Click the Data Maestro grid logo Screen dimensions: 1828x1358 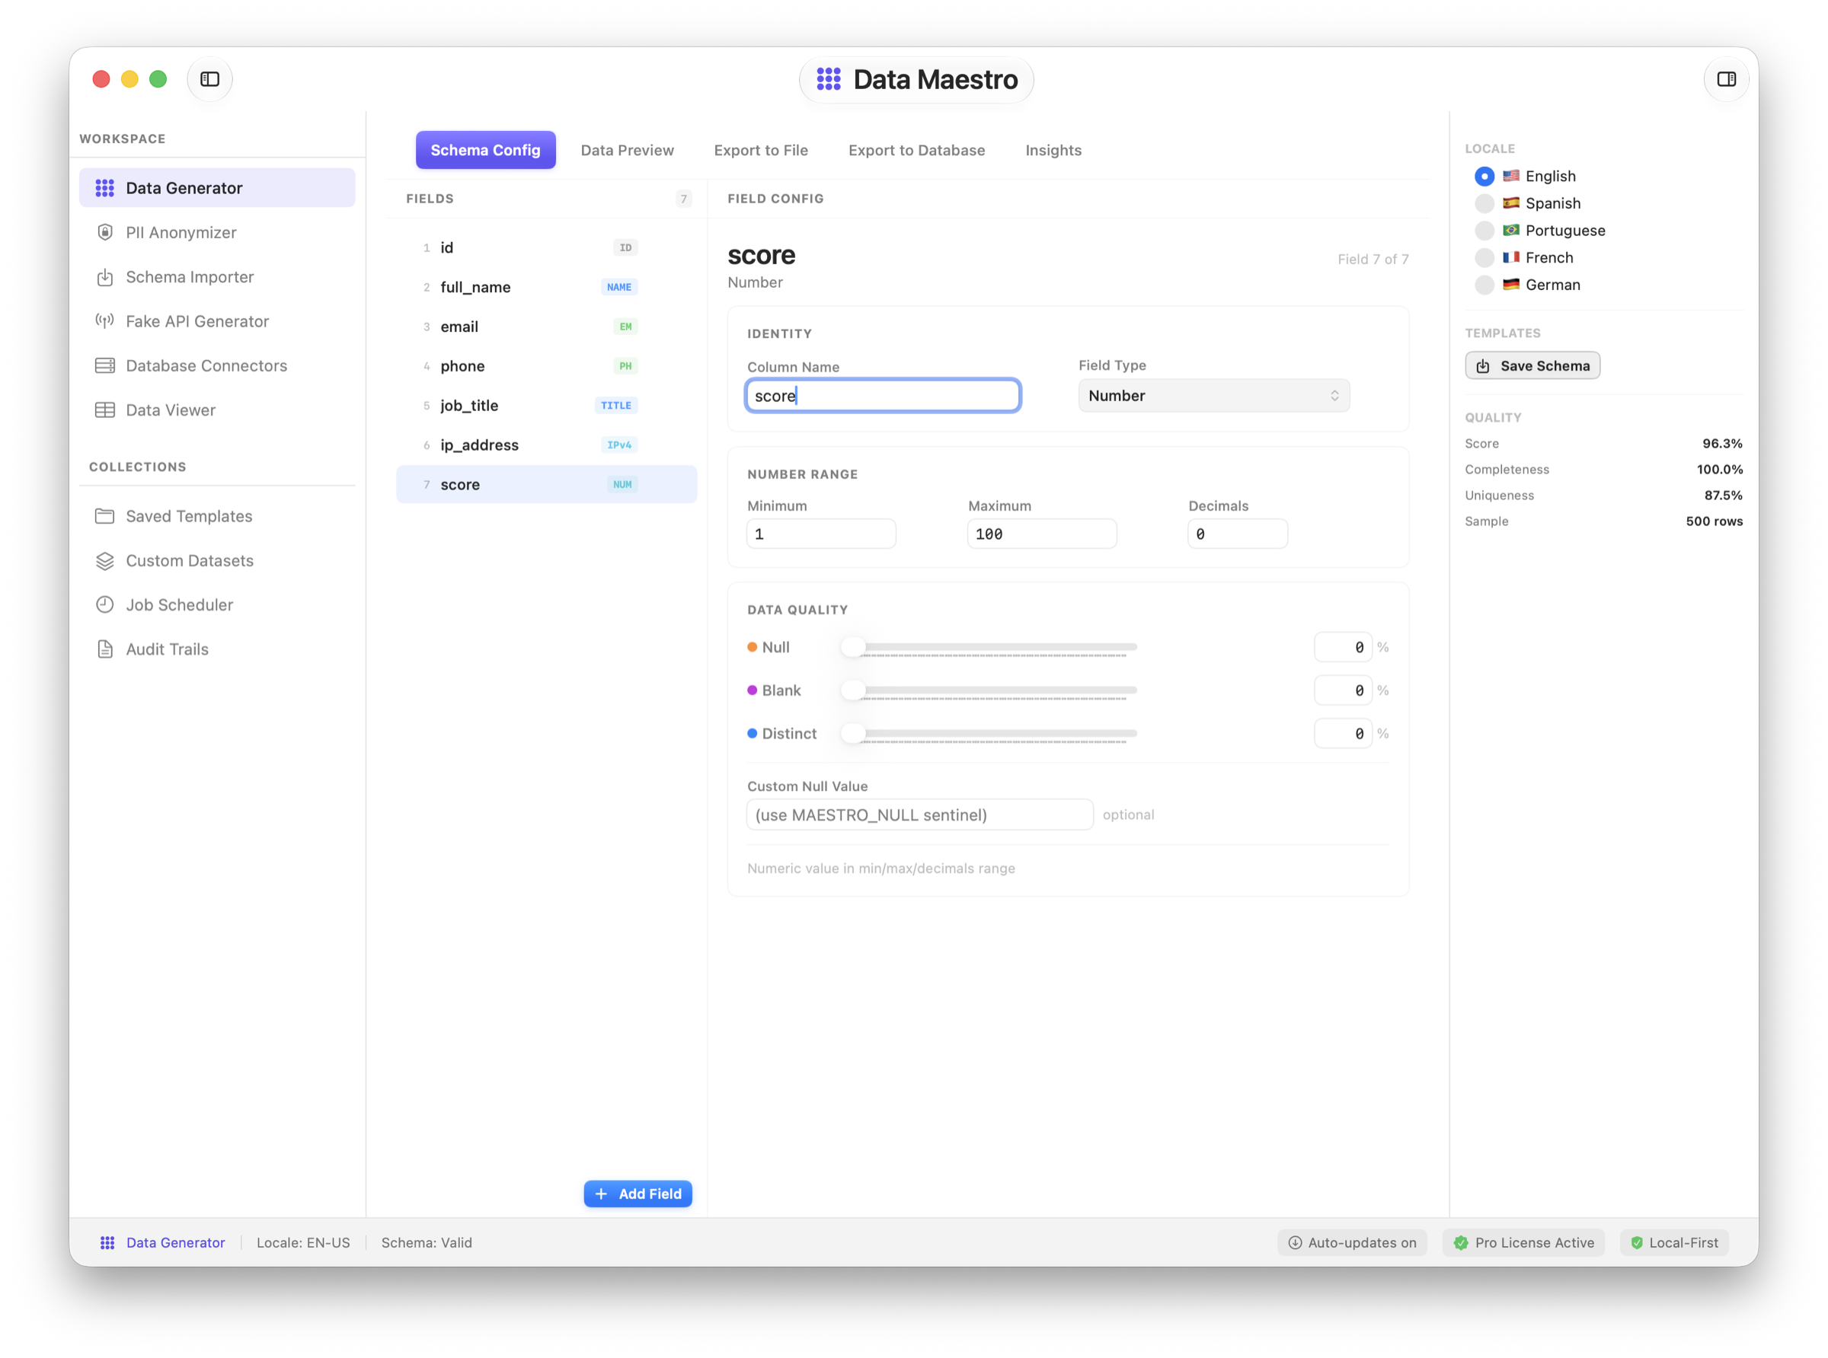click(x=828, y=79)
